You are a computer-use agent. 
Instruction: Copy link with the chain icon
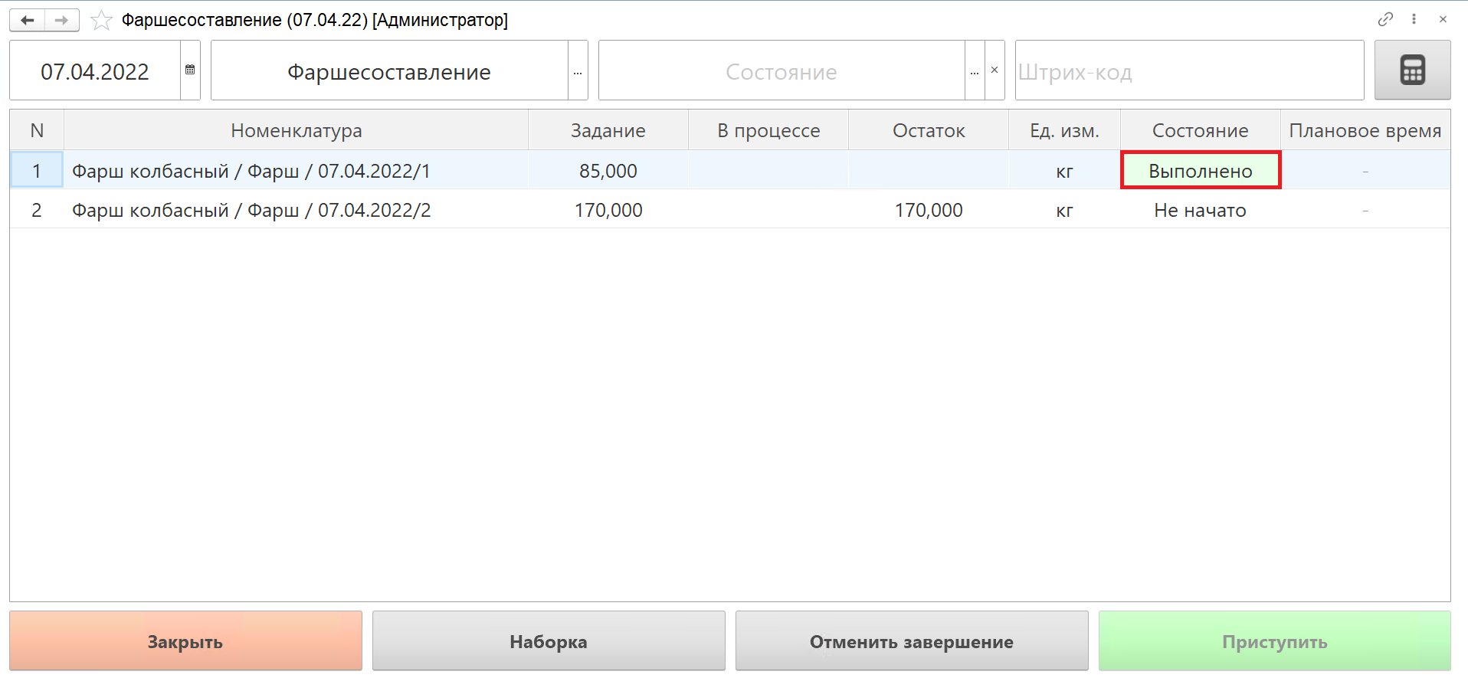1384,19
